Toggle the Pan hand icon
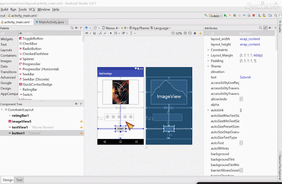Image resolution: width=282 pixels, height=184 pixels. click(x=195, y=33)
